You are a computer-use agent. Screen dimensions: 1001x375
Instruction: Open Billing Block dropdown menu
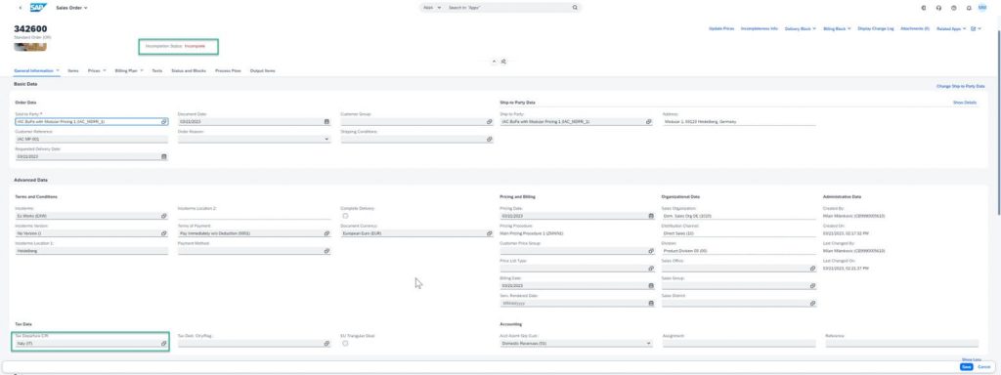pos(837,28)
